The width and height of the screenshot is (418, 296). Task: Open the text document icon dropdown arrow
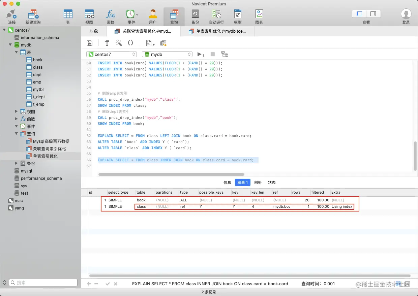154,44
